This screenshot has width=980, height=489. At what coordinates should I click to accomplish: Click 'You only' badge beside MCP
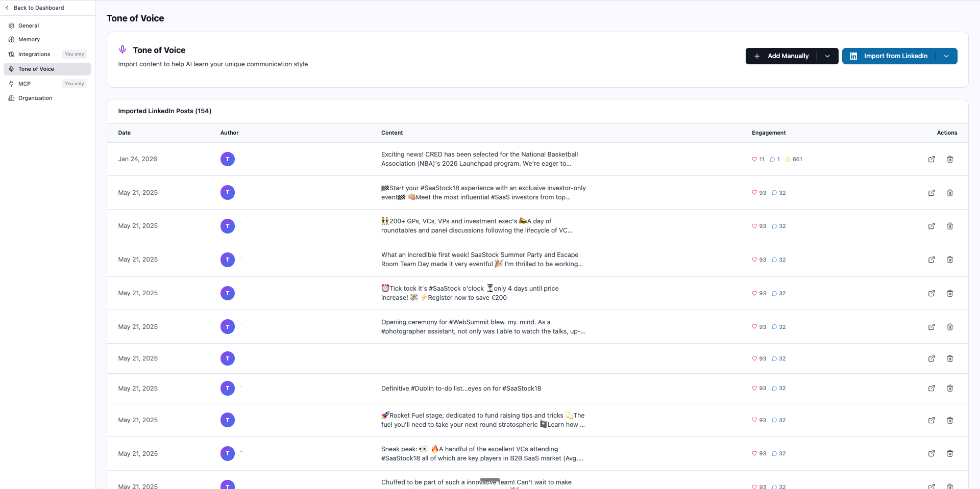[x=75, y=84]
